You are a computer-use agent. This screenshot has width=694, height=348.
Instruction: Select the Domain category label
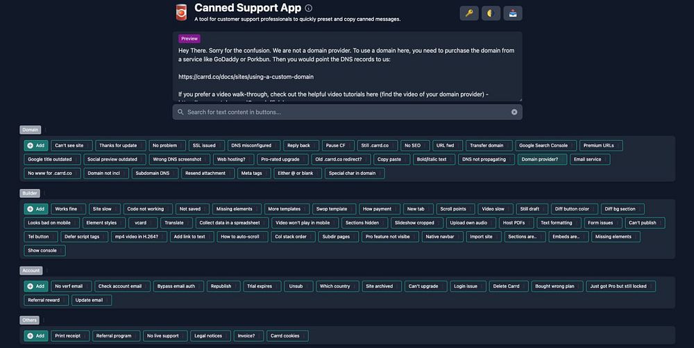(30, 130)
